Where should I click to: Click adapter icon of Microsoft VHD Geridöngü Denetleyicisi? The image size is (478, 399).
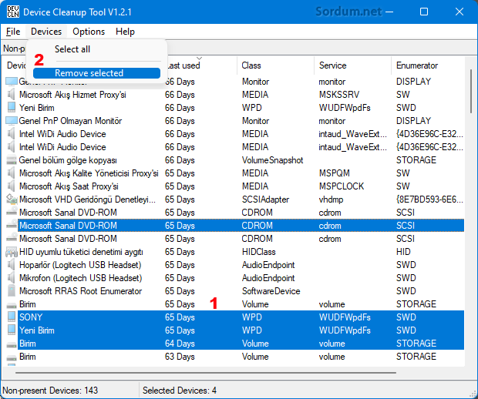12,199
